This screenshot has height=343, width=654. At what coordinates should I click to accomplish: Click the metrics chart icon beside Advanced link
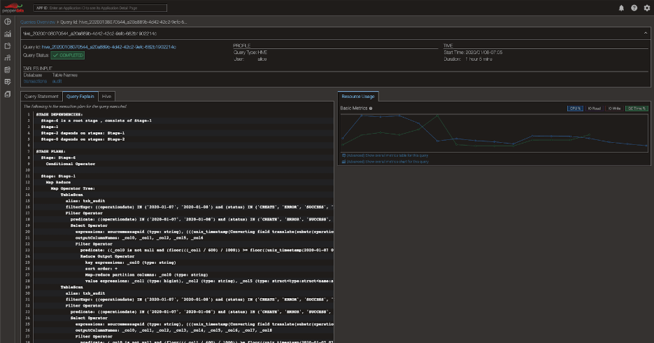tap(343, 162)
